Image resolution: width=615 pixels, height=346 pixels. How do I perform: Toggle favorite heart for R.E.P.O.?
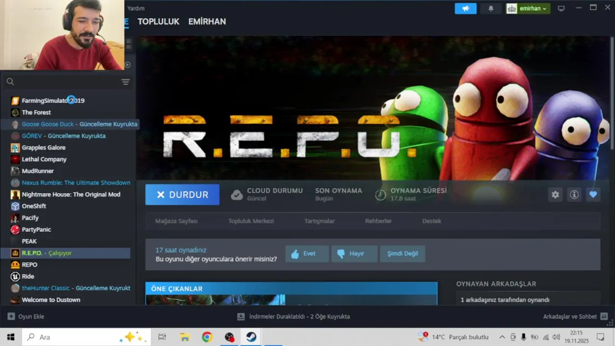pyautogui.click(x=593, y=195)
